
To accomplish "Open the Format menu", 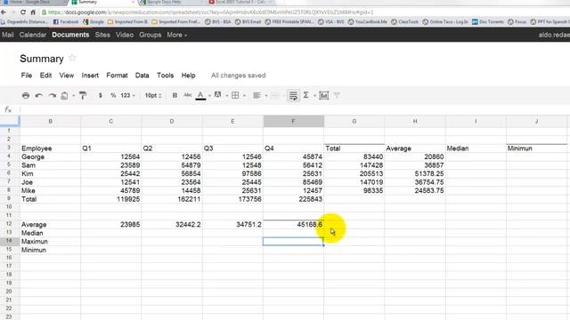I will 117,75.
